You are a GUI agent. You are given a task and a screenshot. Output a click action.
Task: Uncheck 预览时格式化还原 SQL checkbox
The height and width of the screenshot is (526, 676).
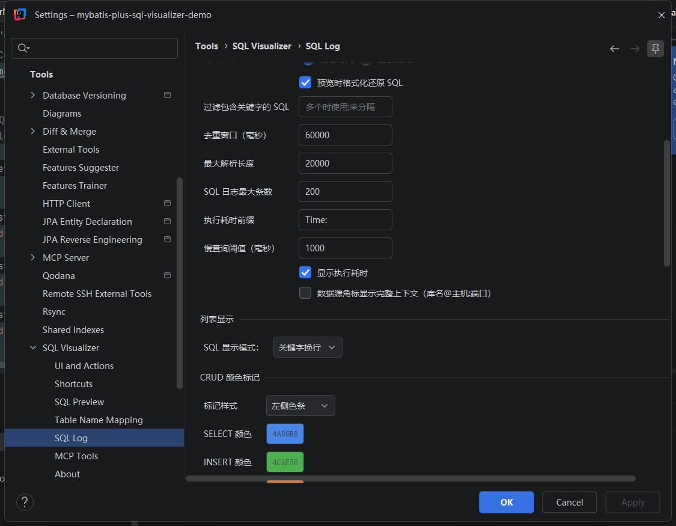pyautogui.click(x=305, y=82)
